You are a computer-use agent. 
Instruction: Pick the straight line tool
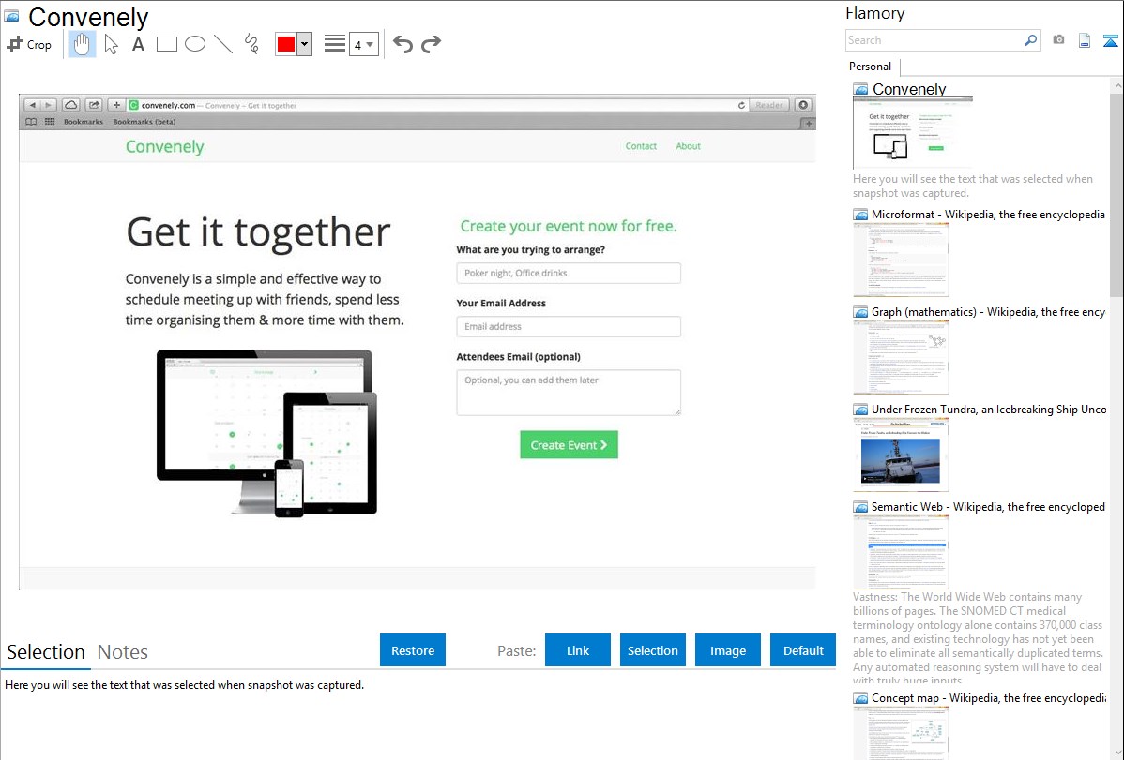223,44
